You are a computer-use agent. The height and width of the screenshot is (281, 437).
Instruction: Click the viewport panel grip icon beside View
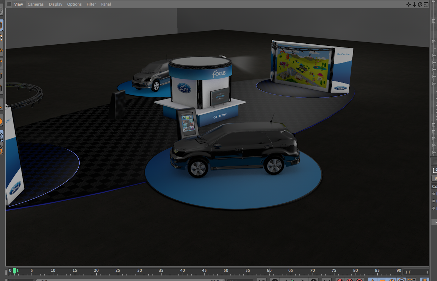click(9, 4)
